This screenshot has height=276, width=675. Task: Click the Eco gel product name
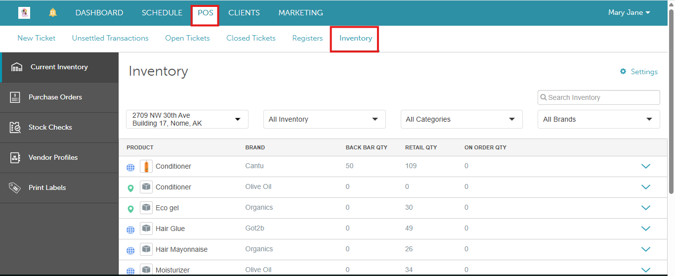(x=167, y=208)
